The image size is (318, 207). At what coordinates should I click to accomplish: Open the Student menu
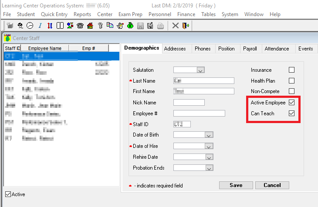coord(26,14)
